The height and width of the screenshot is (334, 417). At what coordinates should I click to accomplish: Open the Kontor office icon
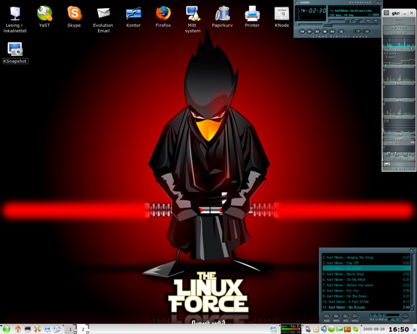133,17
